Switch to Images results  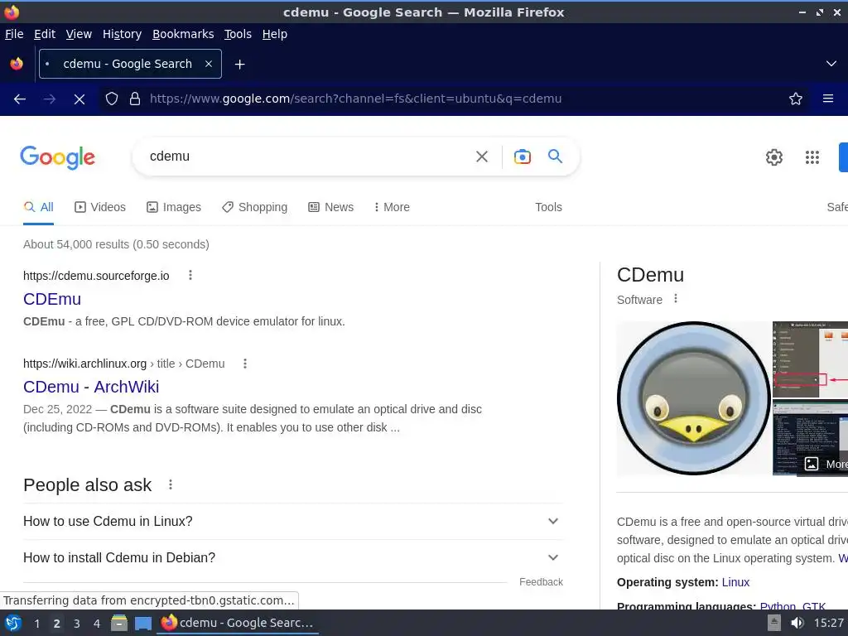(x=174, y=207)
